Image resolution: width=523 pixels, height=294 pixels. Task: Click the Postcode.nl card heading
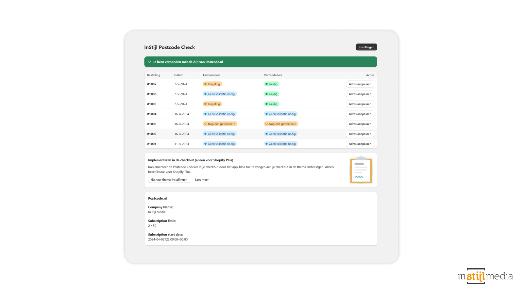coord(157,198)
